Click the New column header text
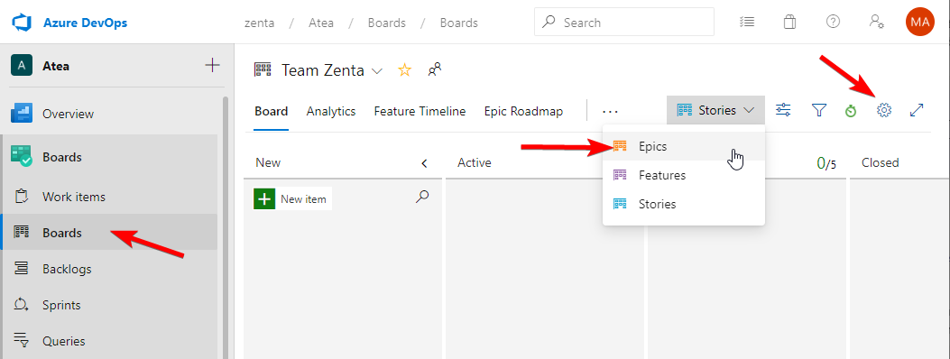950x359 pixels. tap(268, 162)
